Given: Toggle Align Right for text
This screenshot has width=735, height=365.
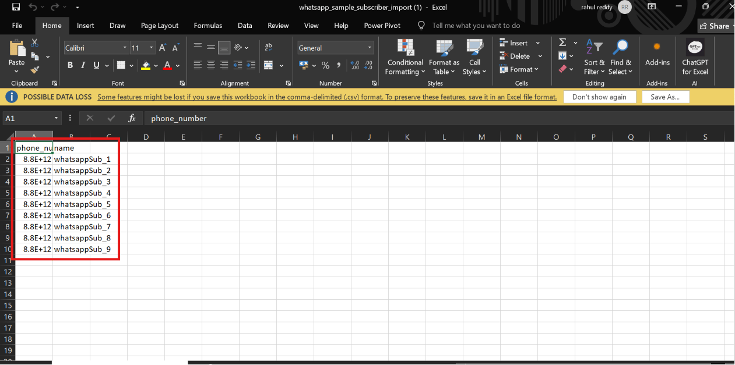Looking at the screenshot, I should [x=224, y=65].
